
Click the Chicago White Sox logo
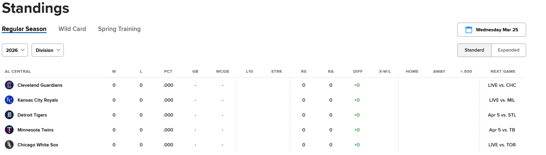coord(9,145)
